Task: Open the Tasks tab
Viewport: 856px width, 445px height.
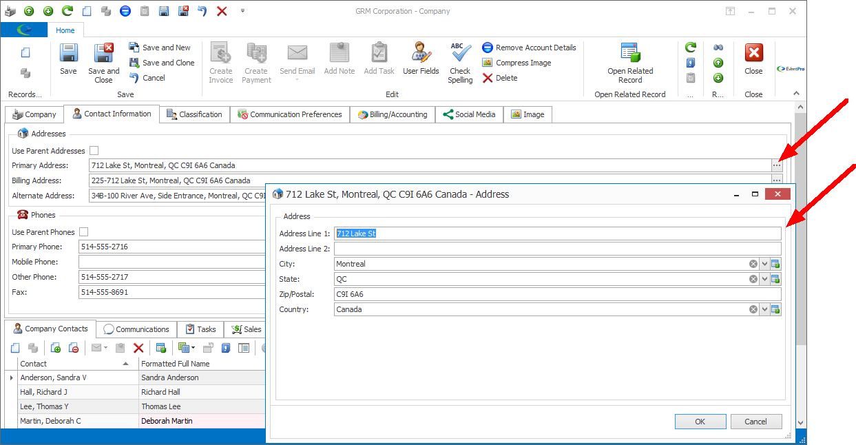Action: pos(200,329)
